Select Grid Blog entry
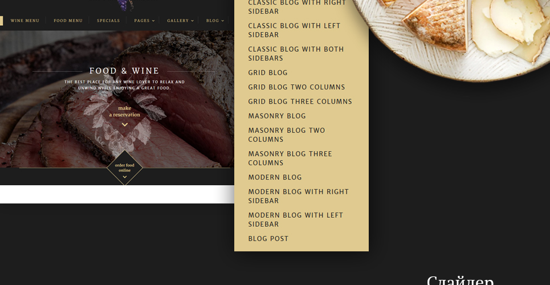550x285 pixels. [268, 72]
